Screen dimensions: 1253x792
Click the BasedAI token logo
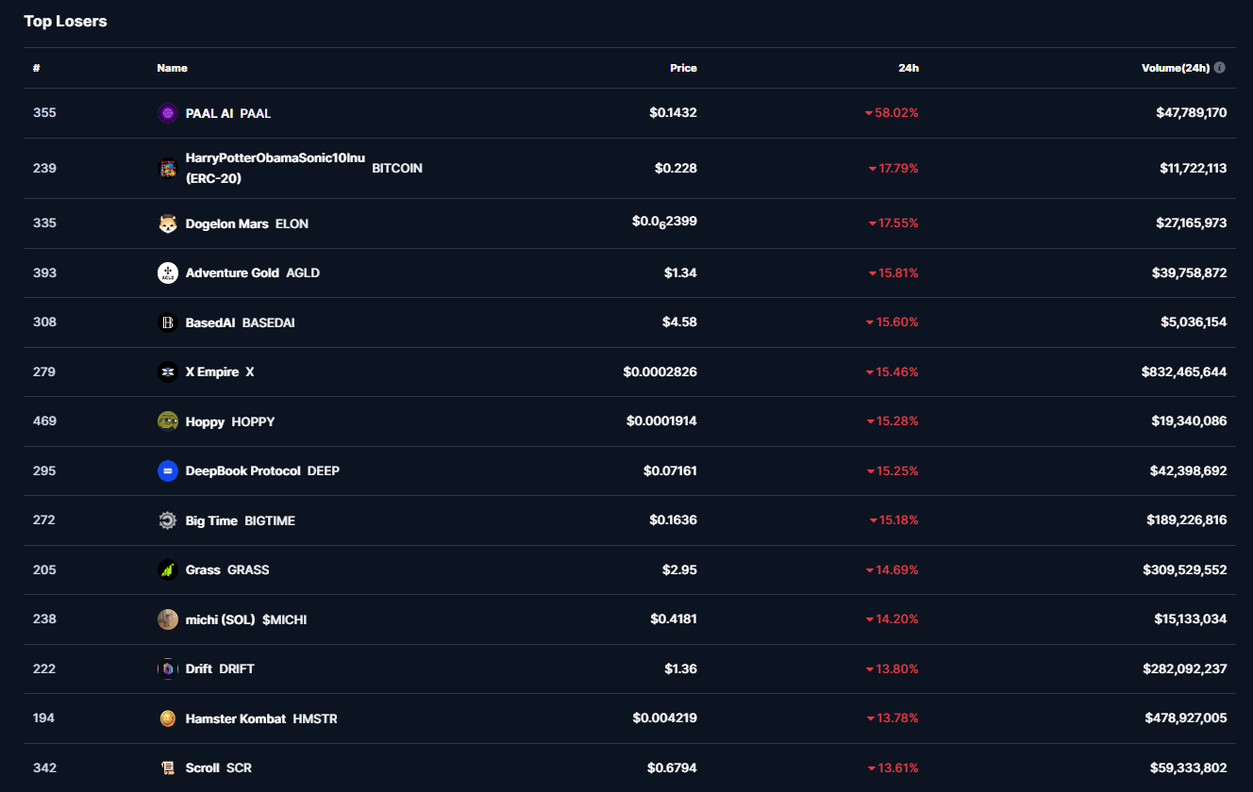pyautogui.click(x=168, y=322)
